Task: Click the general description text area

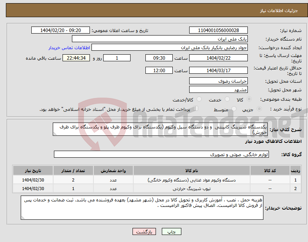Action: 160,129
